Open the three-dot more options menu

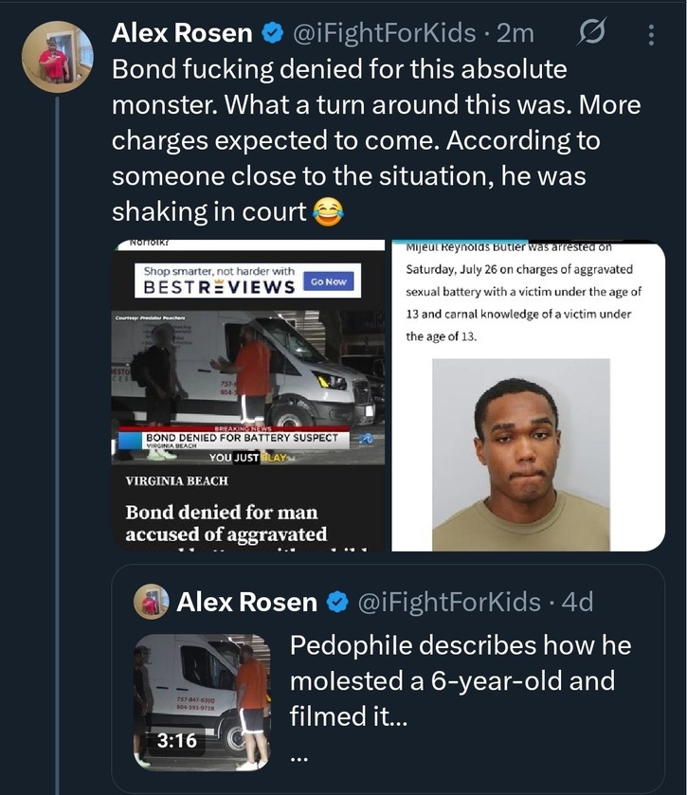pyautogui.click(x=651, y=35)
